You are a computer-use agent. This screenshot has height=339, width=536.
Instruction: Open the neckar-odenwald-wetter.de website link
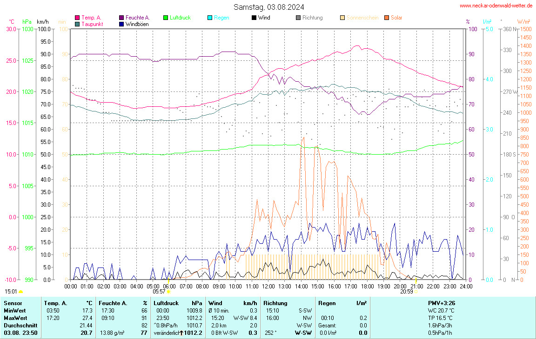[x=496, y=6]
